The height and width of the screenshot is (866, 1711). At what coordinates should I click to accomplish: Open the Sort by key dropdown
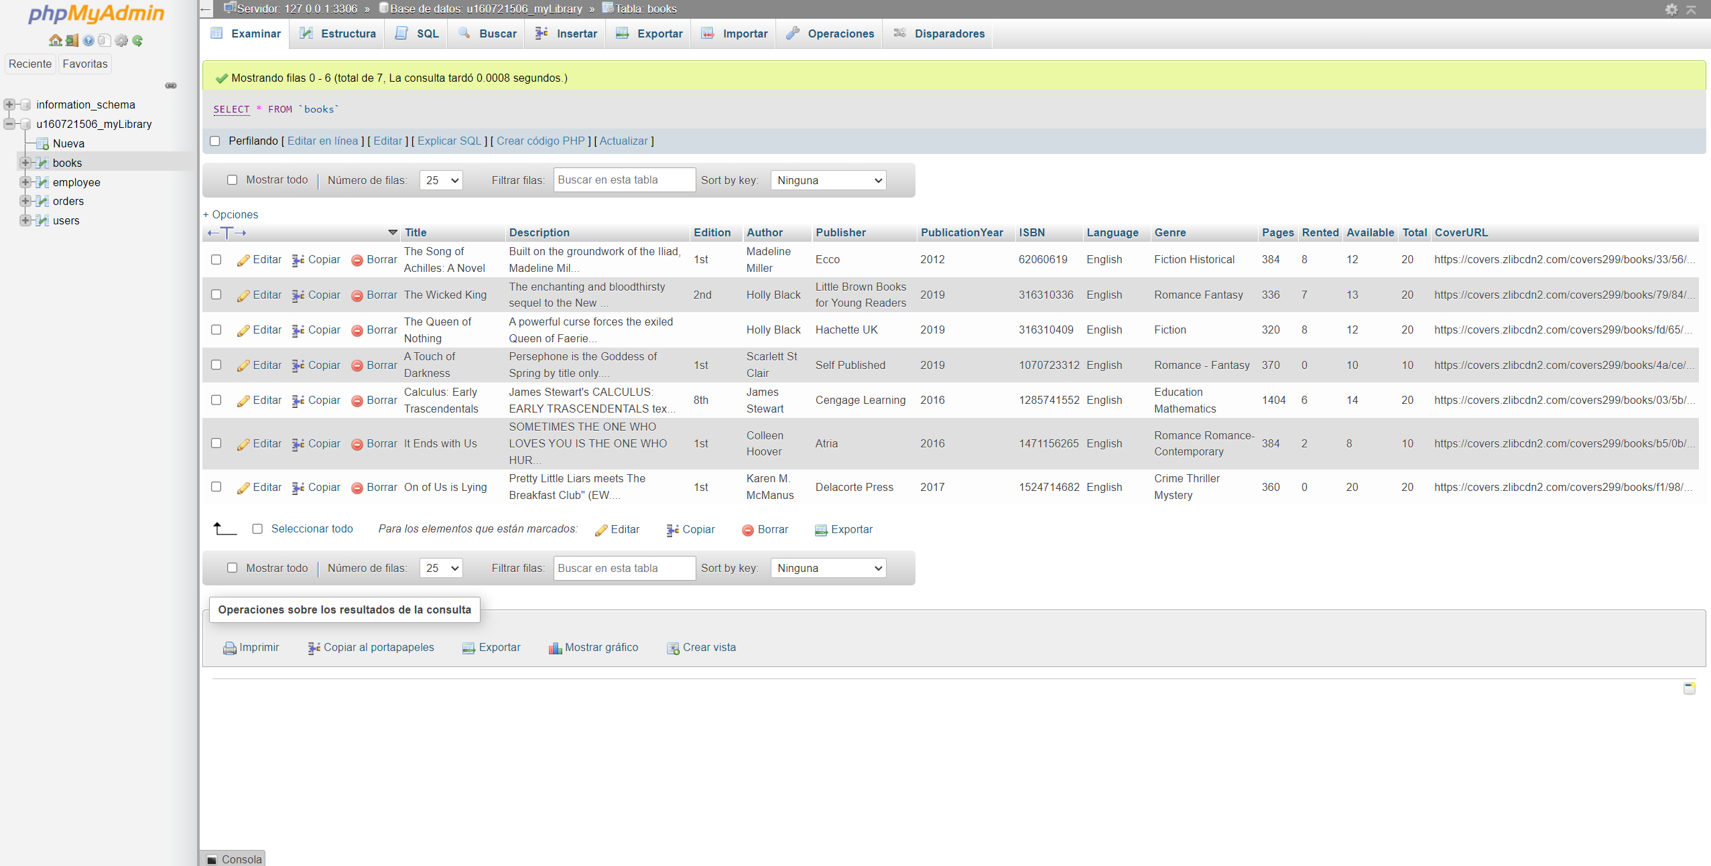(828, 180)
